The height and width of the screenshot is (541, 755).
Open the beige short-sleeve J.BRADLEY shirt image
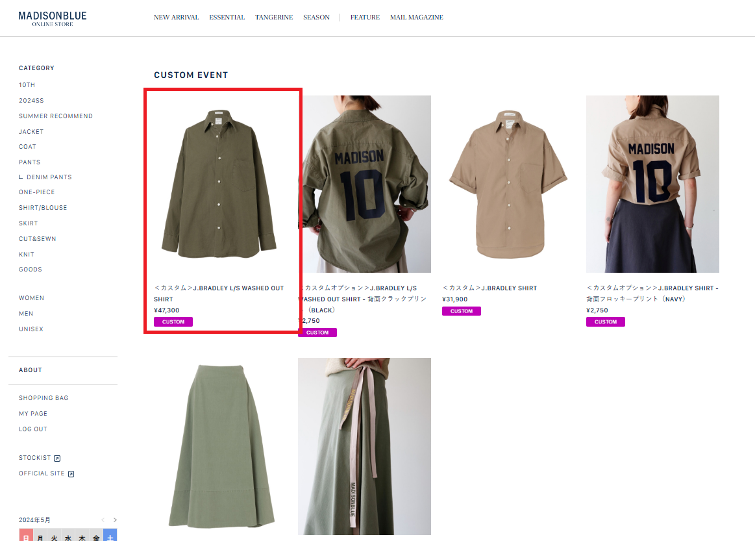coord(508,184)
